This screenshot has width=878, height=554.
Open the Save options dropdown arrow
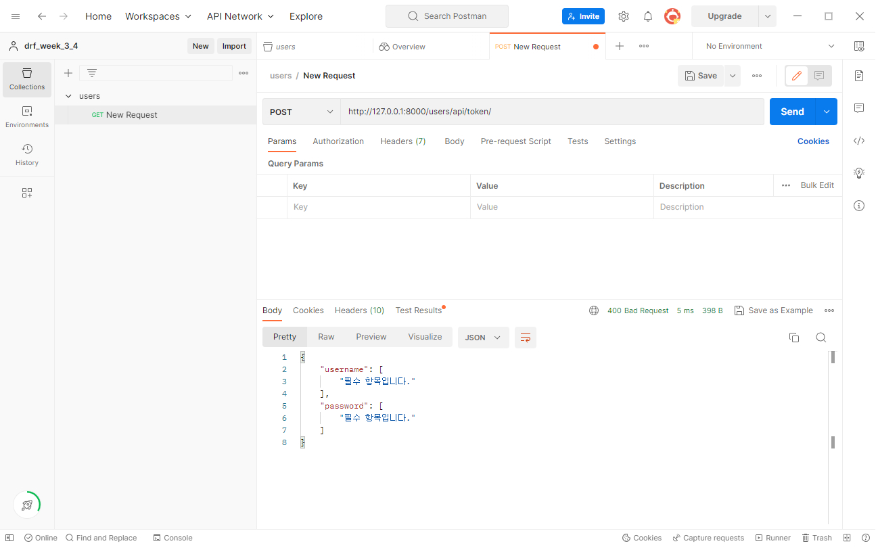732,76
